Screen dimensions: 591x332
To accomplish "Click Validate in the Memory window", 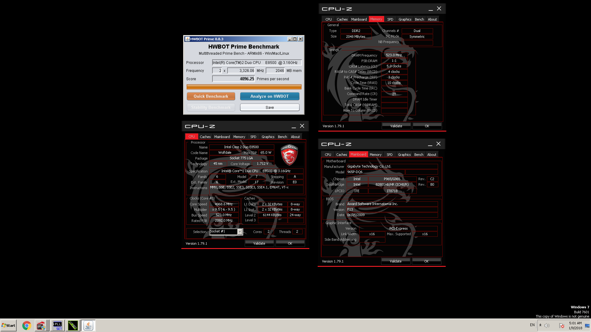I will pos(396,126).
